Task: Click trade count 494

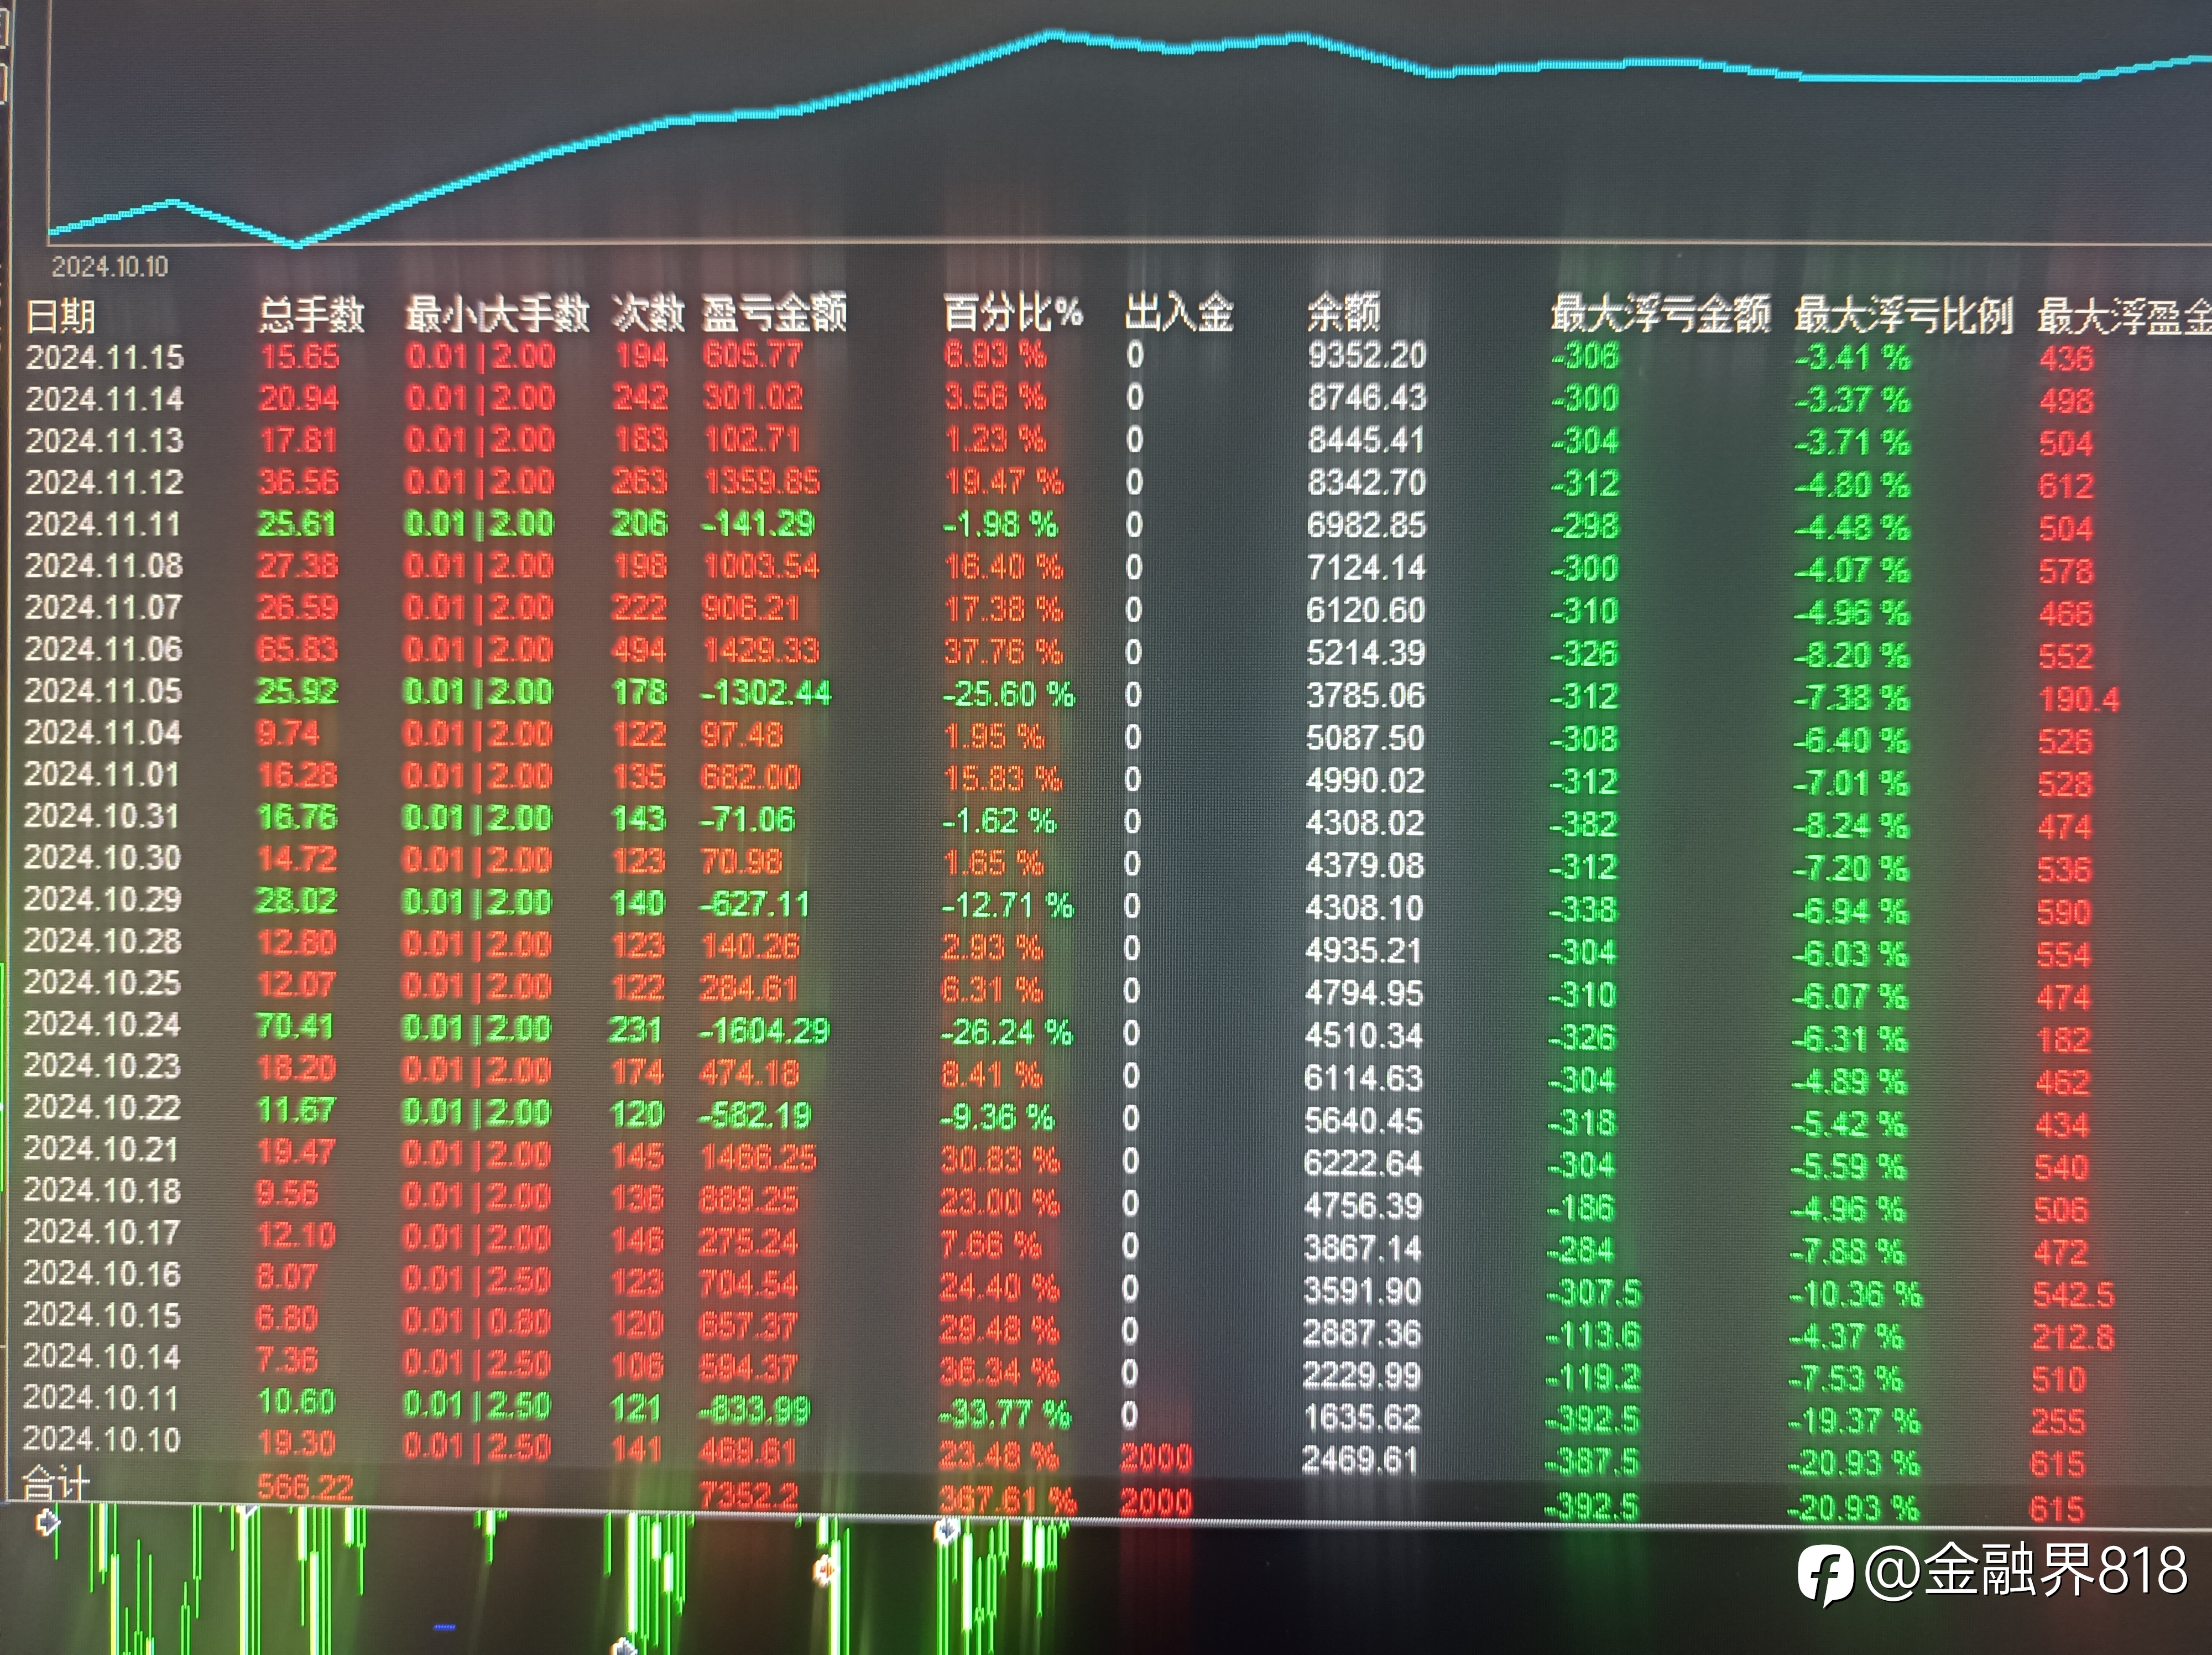Action: [639, 651]
